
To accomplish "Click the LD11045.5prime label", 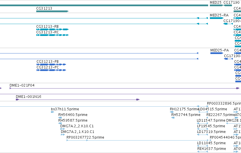I will (x=211, y=143).
